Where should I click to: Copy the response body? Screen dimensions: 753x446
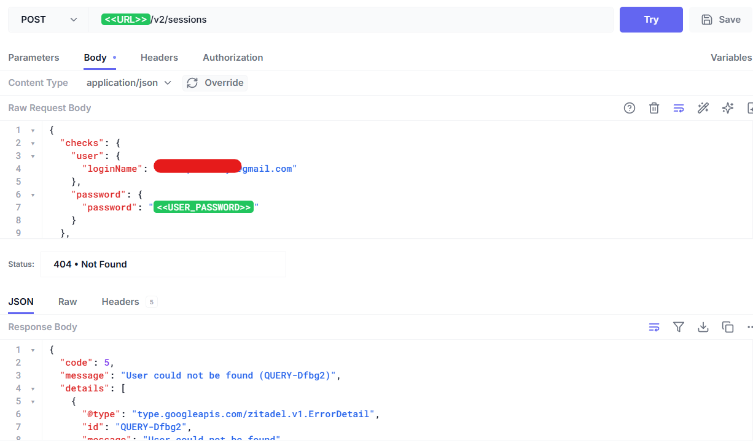pos(728,327)
